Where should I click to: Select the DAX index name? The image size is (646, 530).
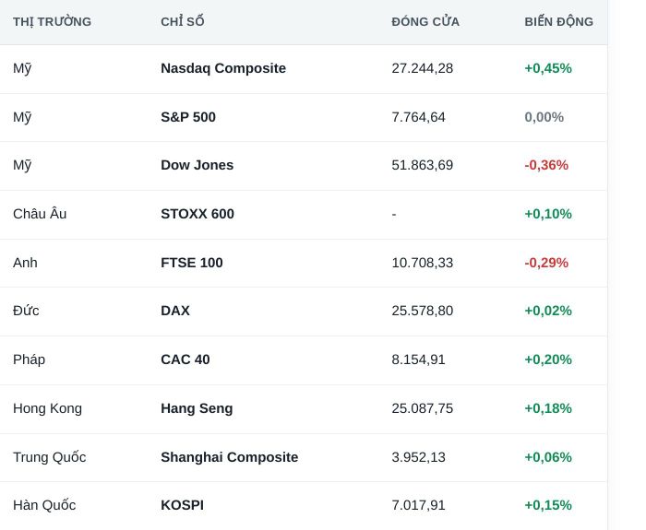tap(175, 311)
